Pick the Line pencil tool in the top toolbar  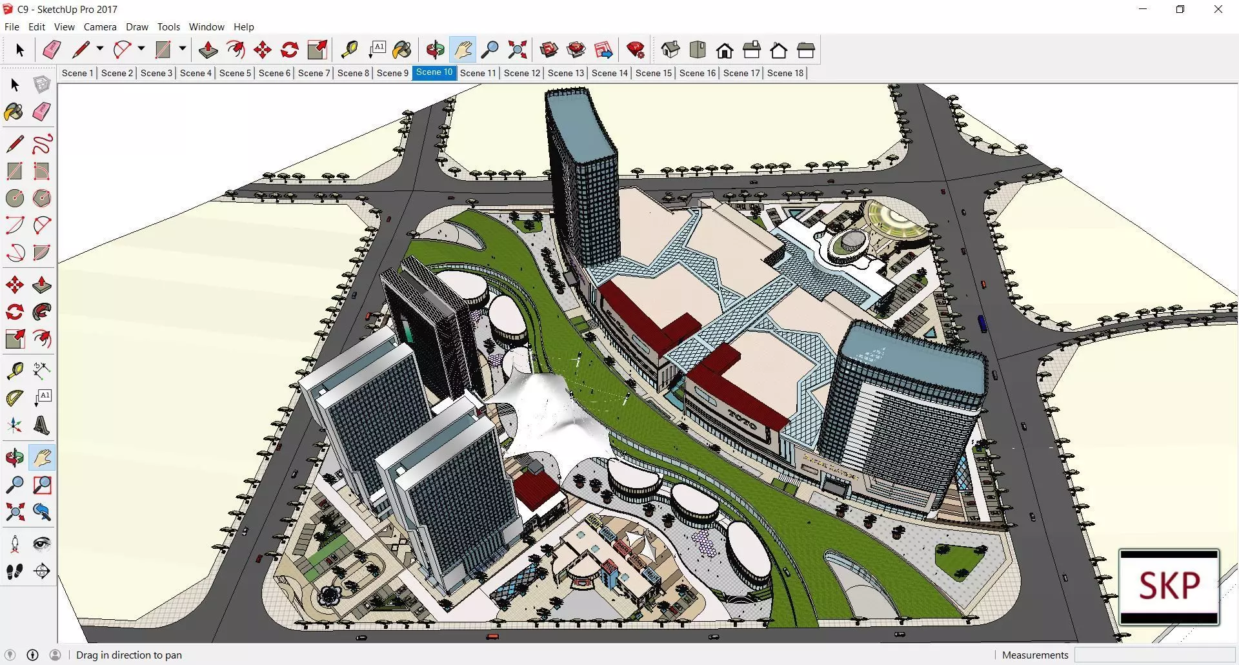click(81, 50)
